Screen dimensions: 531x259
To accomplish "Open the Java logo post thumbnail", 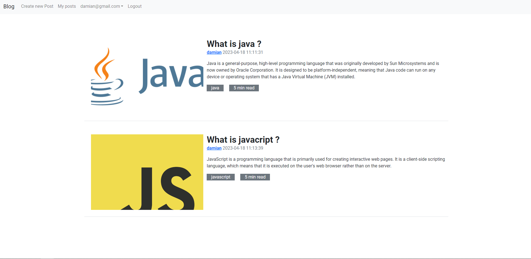I will (x=147, y=76).
